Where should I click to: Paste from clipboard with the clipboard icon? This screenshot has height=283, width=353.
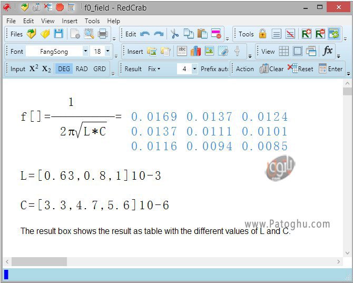point(202,34)
